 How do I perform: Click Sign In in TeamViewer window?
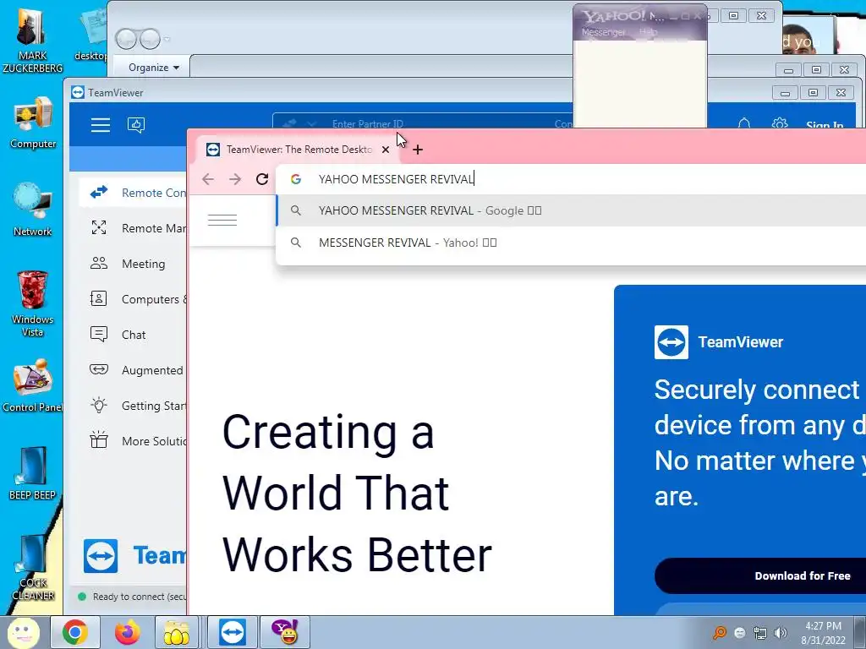[824, 125]
